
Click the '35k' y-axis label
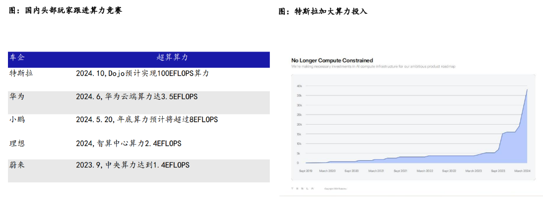point(300,95)
